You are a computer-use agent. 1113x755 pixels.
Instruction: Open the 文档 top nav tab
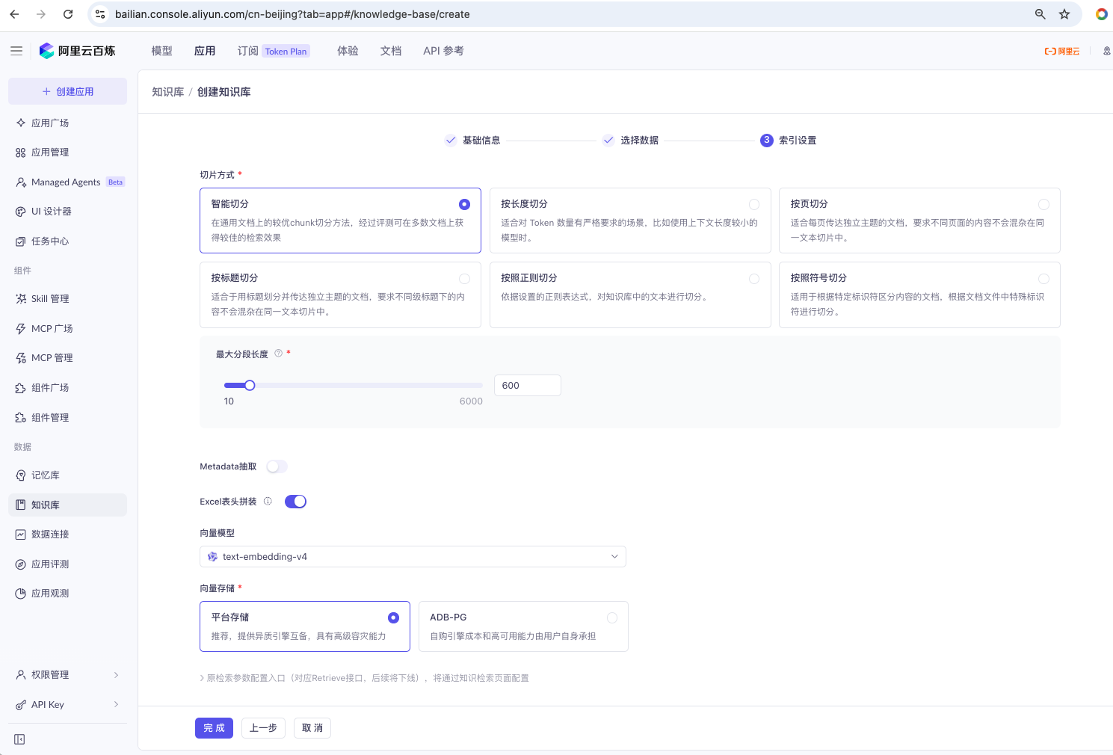pyautogui.click(x=391, y=51)
